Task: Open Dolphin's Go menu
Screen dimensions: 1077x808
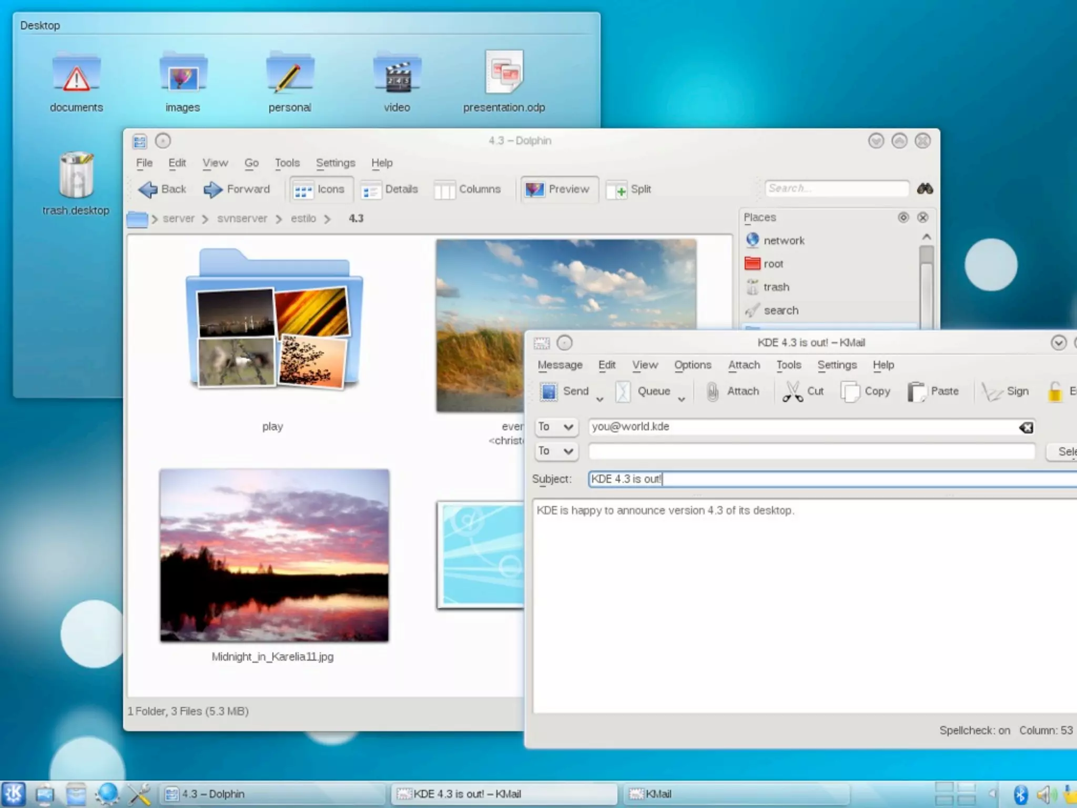Action: click(x=251, y=163)
